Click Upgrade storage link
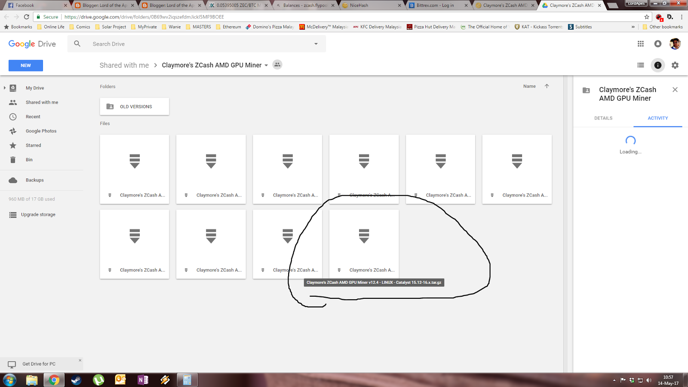Screen dimensions: 688x387 point(38,215)
